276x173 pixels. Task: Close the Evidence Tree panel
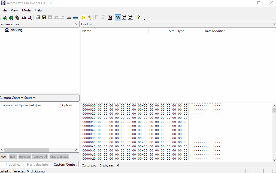(x=76, y=24)
